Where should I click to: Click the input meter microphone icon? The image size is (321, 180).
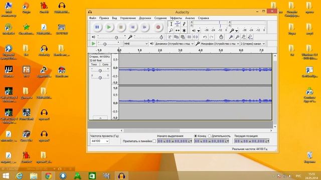click(x=232, y=30)
